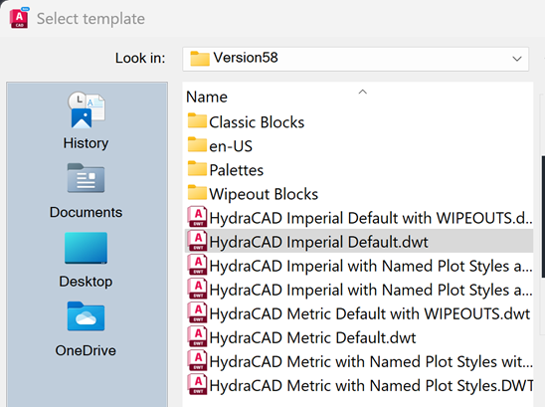The width and height of the screenshot is (545, 407).
Task: Select HydraCAD Imperial Default.dwt file
Action: pyautogui.click(x=359, y=242)
